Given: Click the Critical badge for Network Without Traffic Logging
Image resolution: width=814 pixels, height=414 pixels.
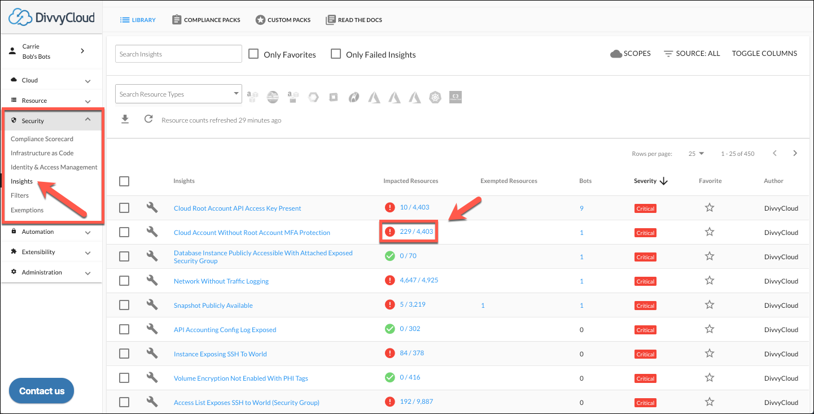Looking at the screenshot, I should click(x=645, y=281).
